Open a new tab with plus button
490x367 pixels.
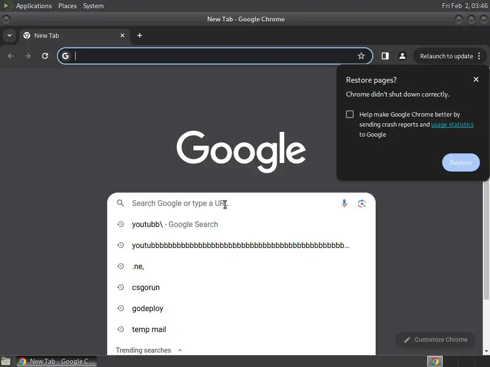(140, 35)
